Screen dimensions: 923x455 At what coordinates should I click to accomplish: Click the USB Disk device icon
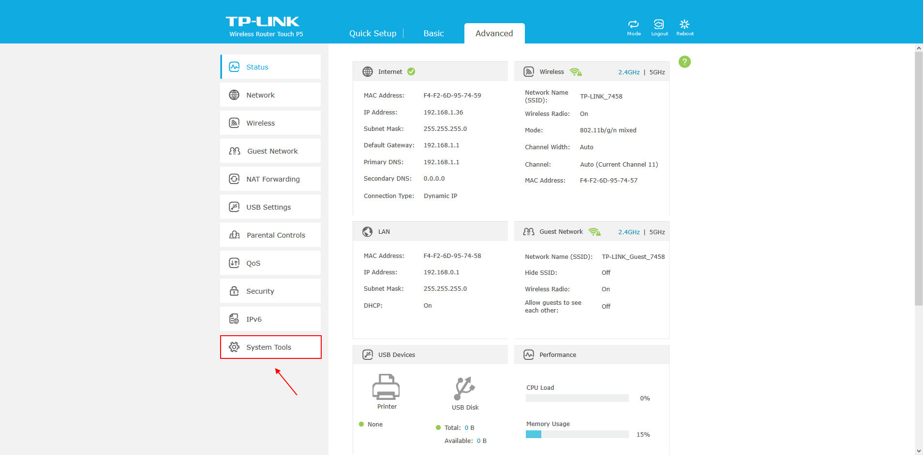[465, 388]
